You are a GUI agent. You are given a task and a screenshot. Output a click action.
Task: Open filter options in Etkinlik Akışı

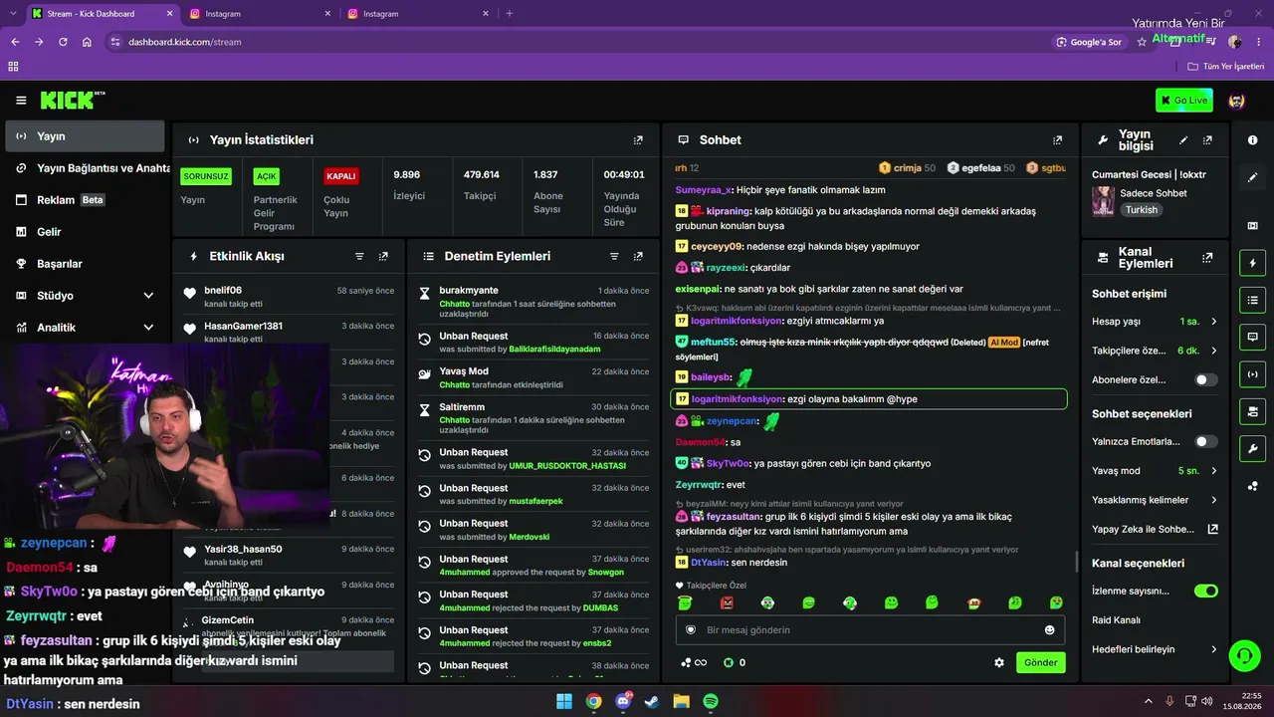point(359,256)
